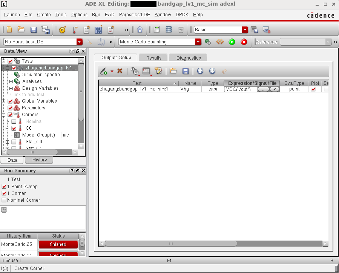Edit the VDC("/out") expression field

[241, 89]
